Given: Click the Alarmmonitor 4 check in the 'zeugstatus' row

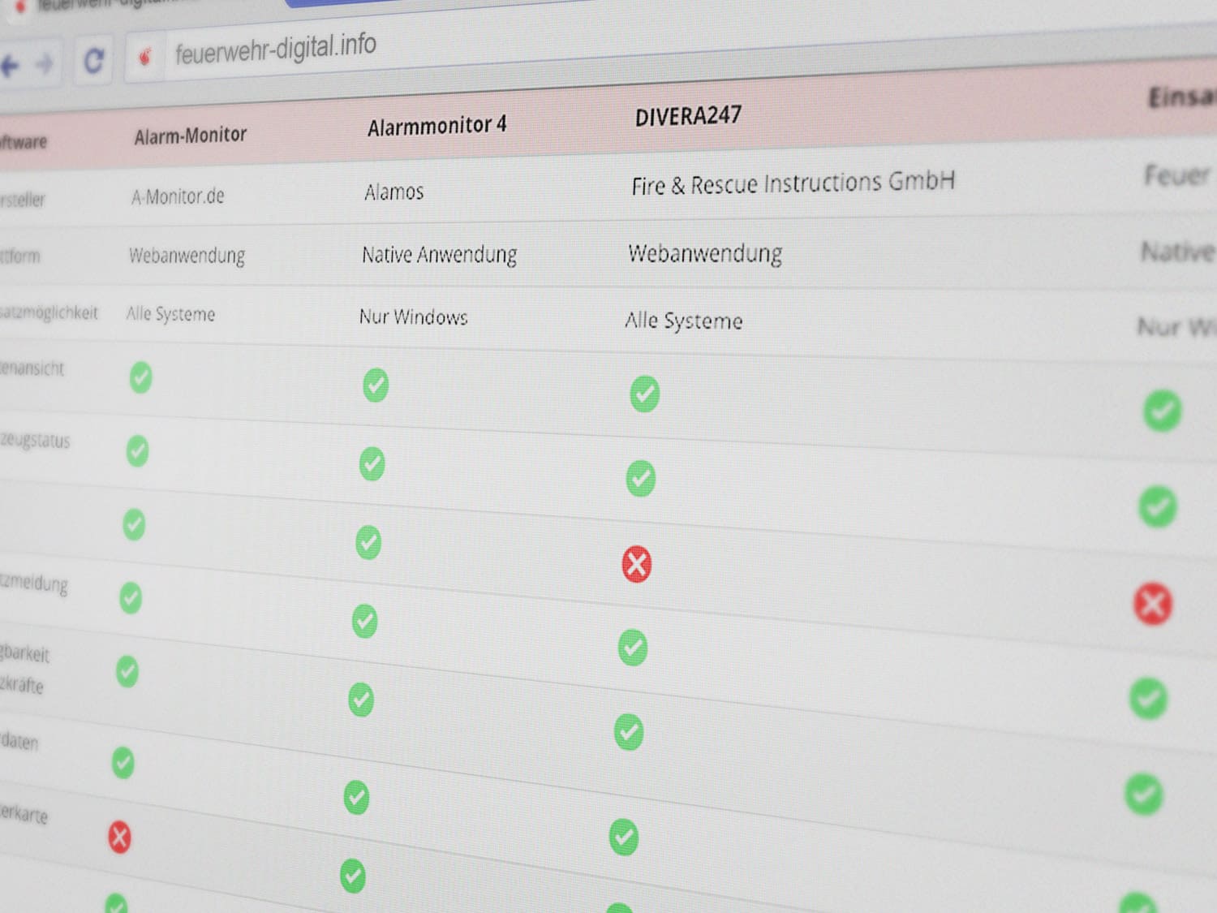Looking at the screenshot, I should pos(372,463).
